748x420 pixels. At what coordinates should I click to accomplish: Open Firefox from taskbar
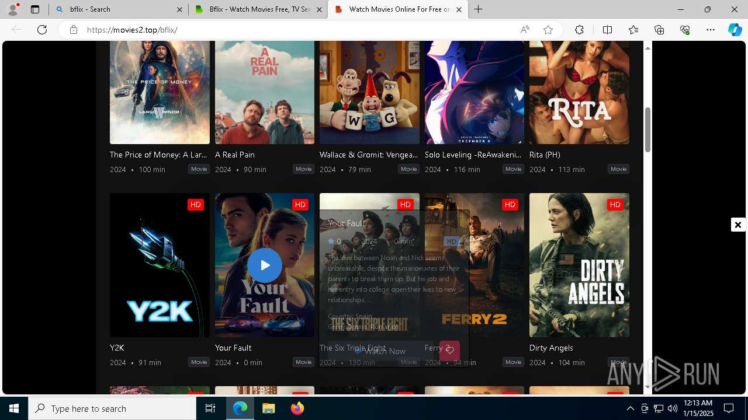[297, 408]
